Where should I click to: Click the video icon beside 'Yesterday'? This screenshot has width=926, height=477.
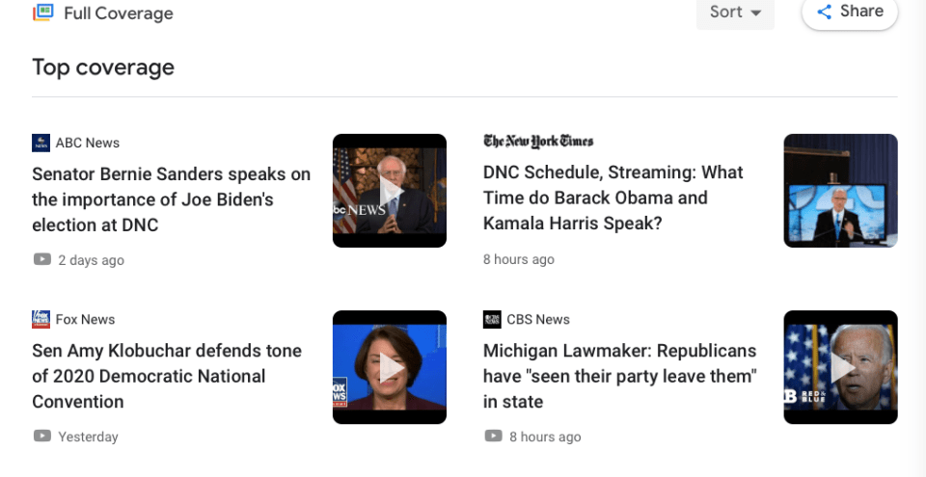pyautogui.click(x=41, y=436)
